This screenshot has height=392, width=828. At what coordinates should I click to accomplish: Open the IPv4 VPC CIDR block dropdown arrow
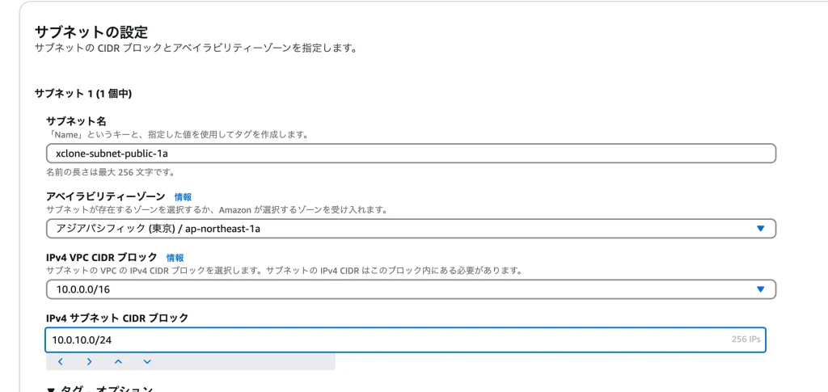760,289
